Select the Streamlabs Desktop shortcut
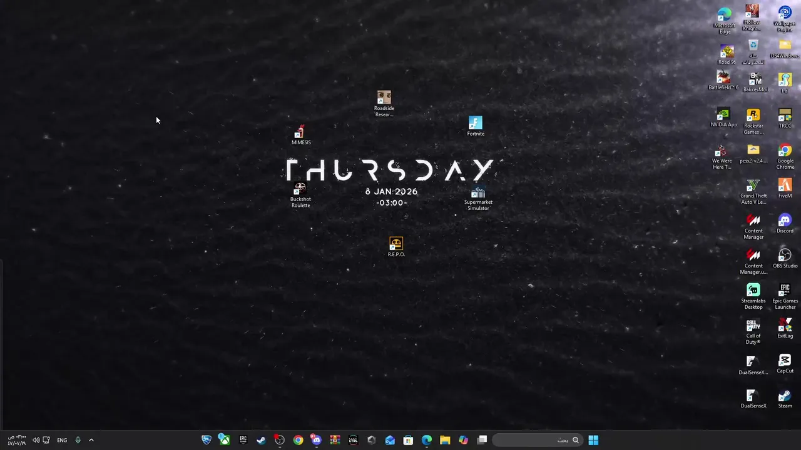Viewport: 801px width, 450px height. [753, 297]
